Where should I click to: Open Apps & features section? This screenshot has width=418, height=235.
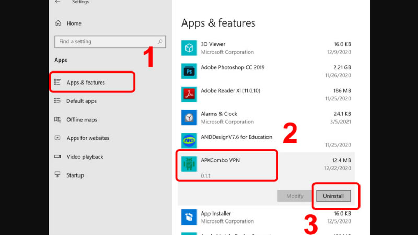coord(85,83)
